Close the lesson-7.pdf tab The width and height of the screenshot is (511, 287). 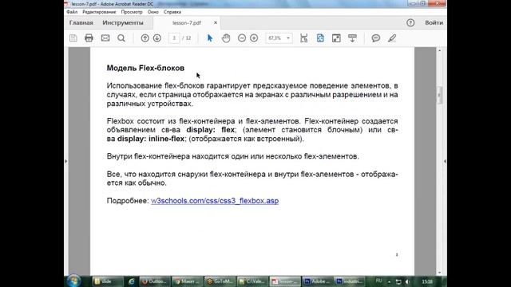[x=216, y=23]
